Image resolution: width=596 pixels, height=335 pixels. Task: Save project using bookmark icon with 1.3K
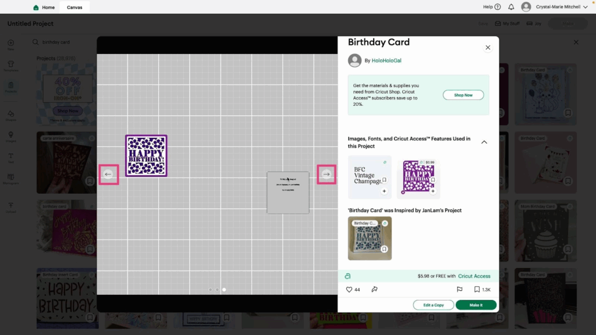point(477,290)
